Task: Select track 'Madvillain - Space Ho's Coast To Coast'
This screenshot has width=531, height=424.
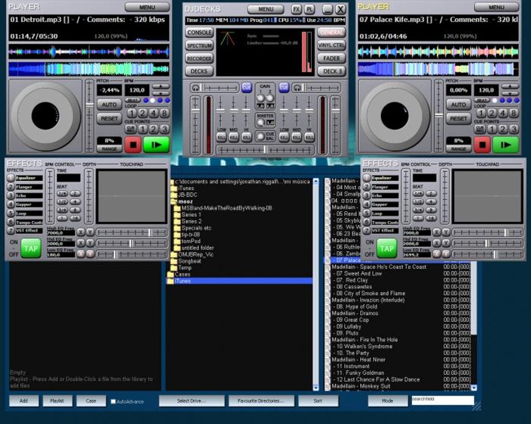Action: coord(378,267)
